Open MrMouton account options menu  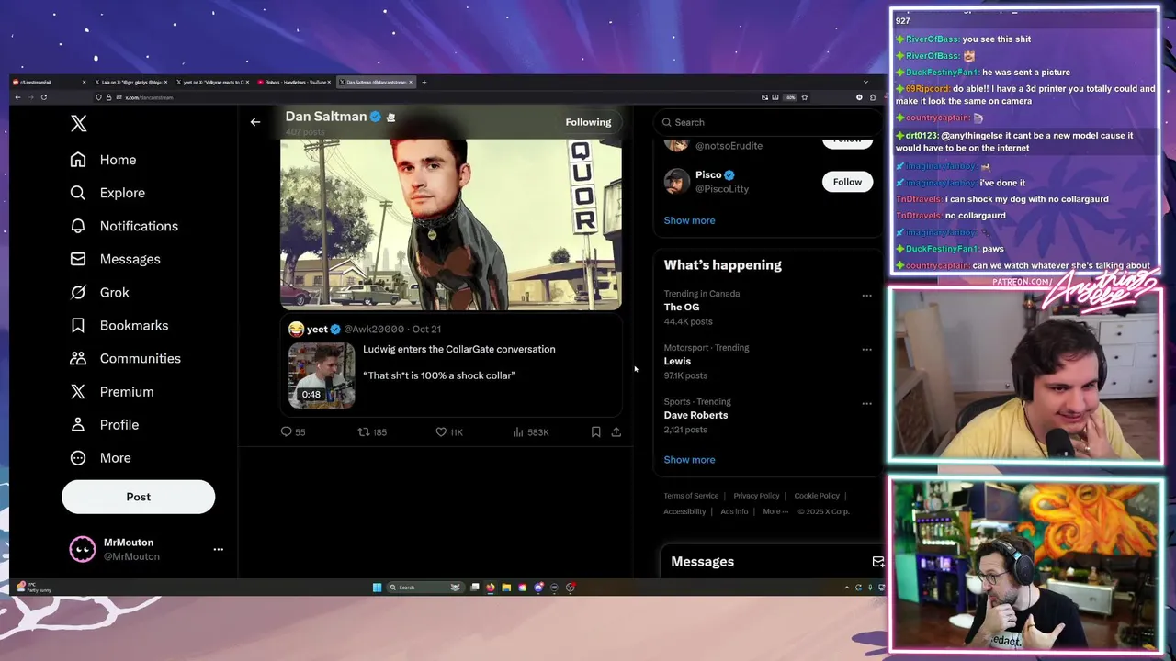pyautogui.click(x=218, y=549)
